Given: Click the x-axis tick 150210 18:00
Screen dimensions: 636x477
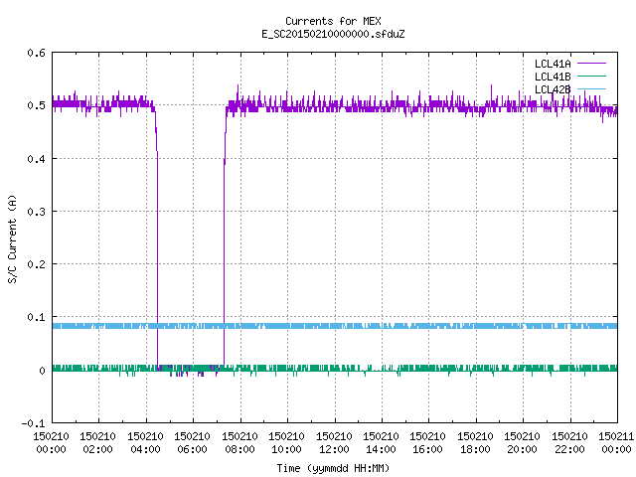Looking at the screenshot, I should [x=475, y=443].
